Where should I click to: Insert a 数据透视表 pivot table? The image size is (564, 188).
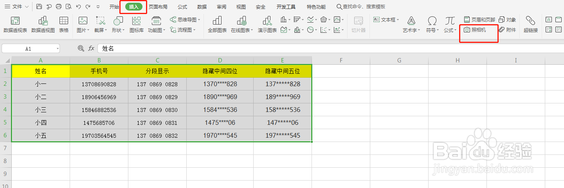(x=15, y=25)
